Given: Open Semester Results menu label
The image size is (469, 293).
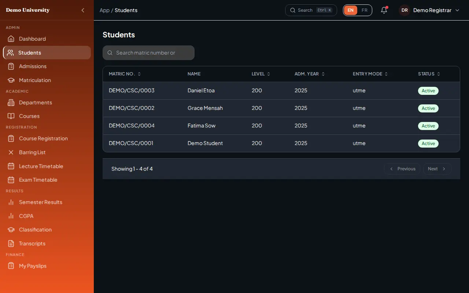Looking at the screenshot, I should coord(41,202).
